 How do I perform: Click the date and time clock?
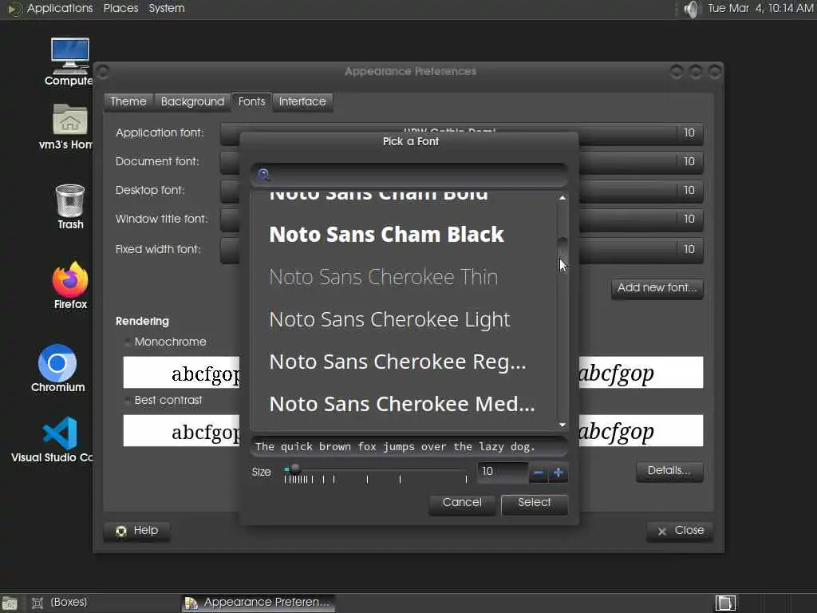[x=760, y=8]
